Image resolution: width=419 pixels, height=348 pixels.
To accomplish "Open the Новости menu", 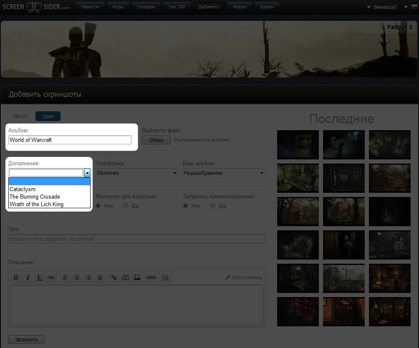I will pos(90,7).
